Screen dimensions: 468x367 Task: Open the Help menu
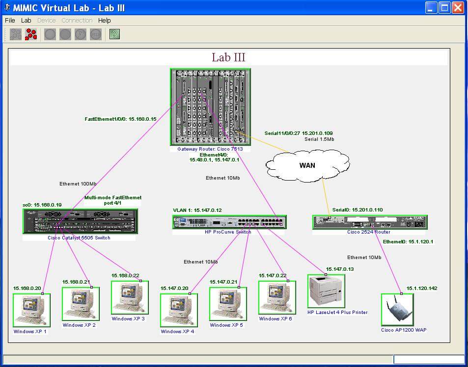tap(105, 20)
